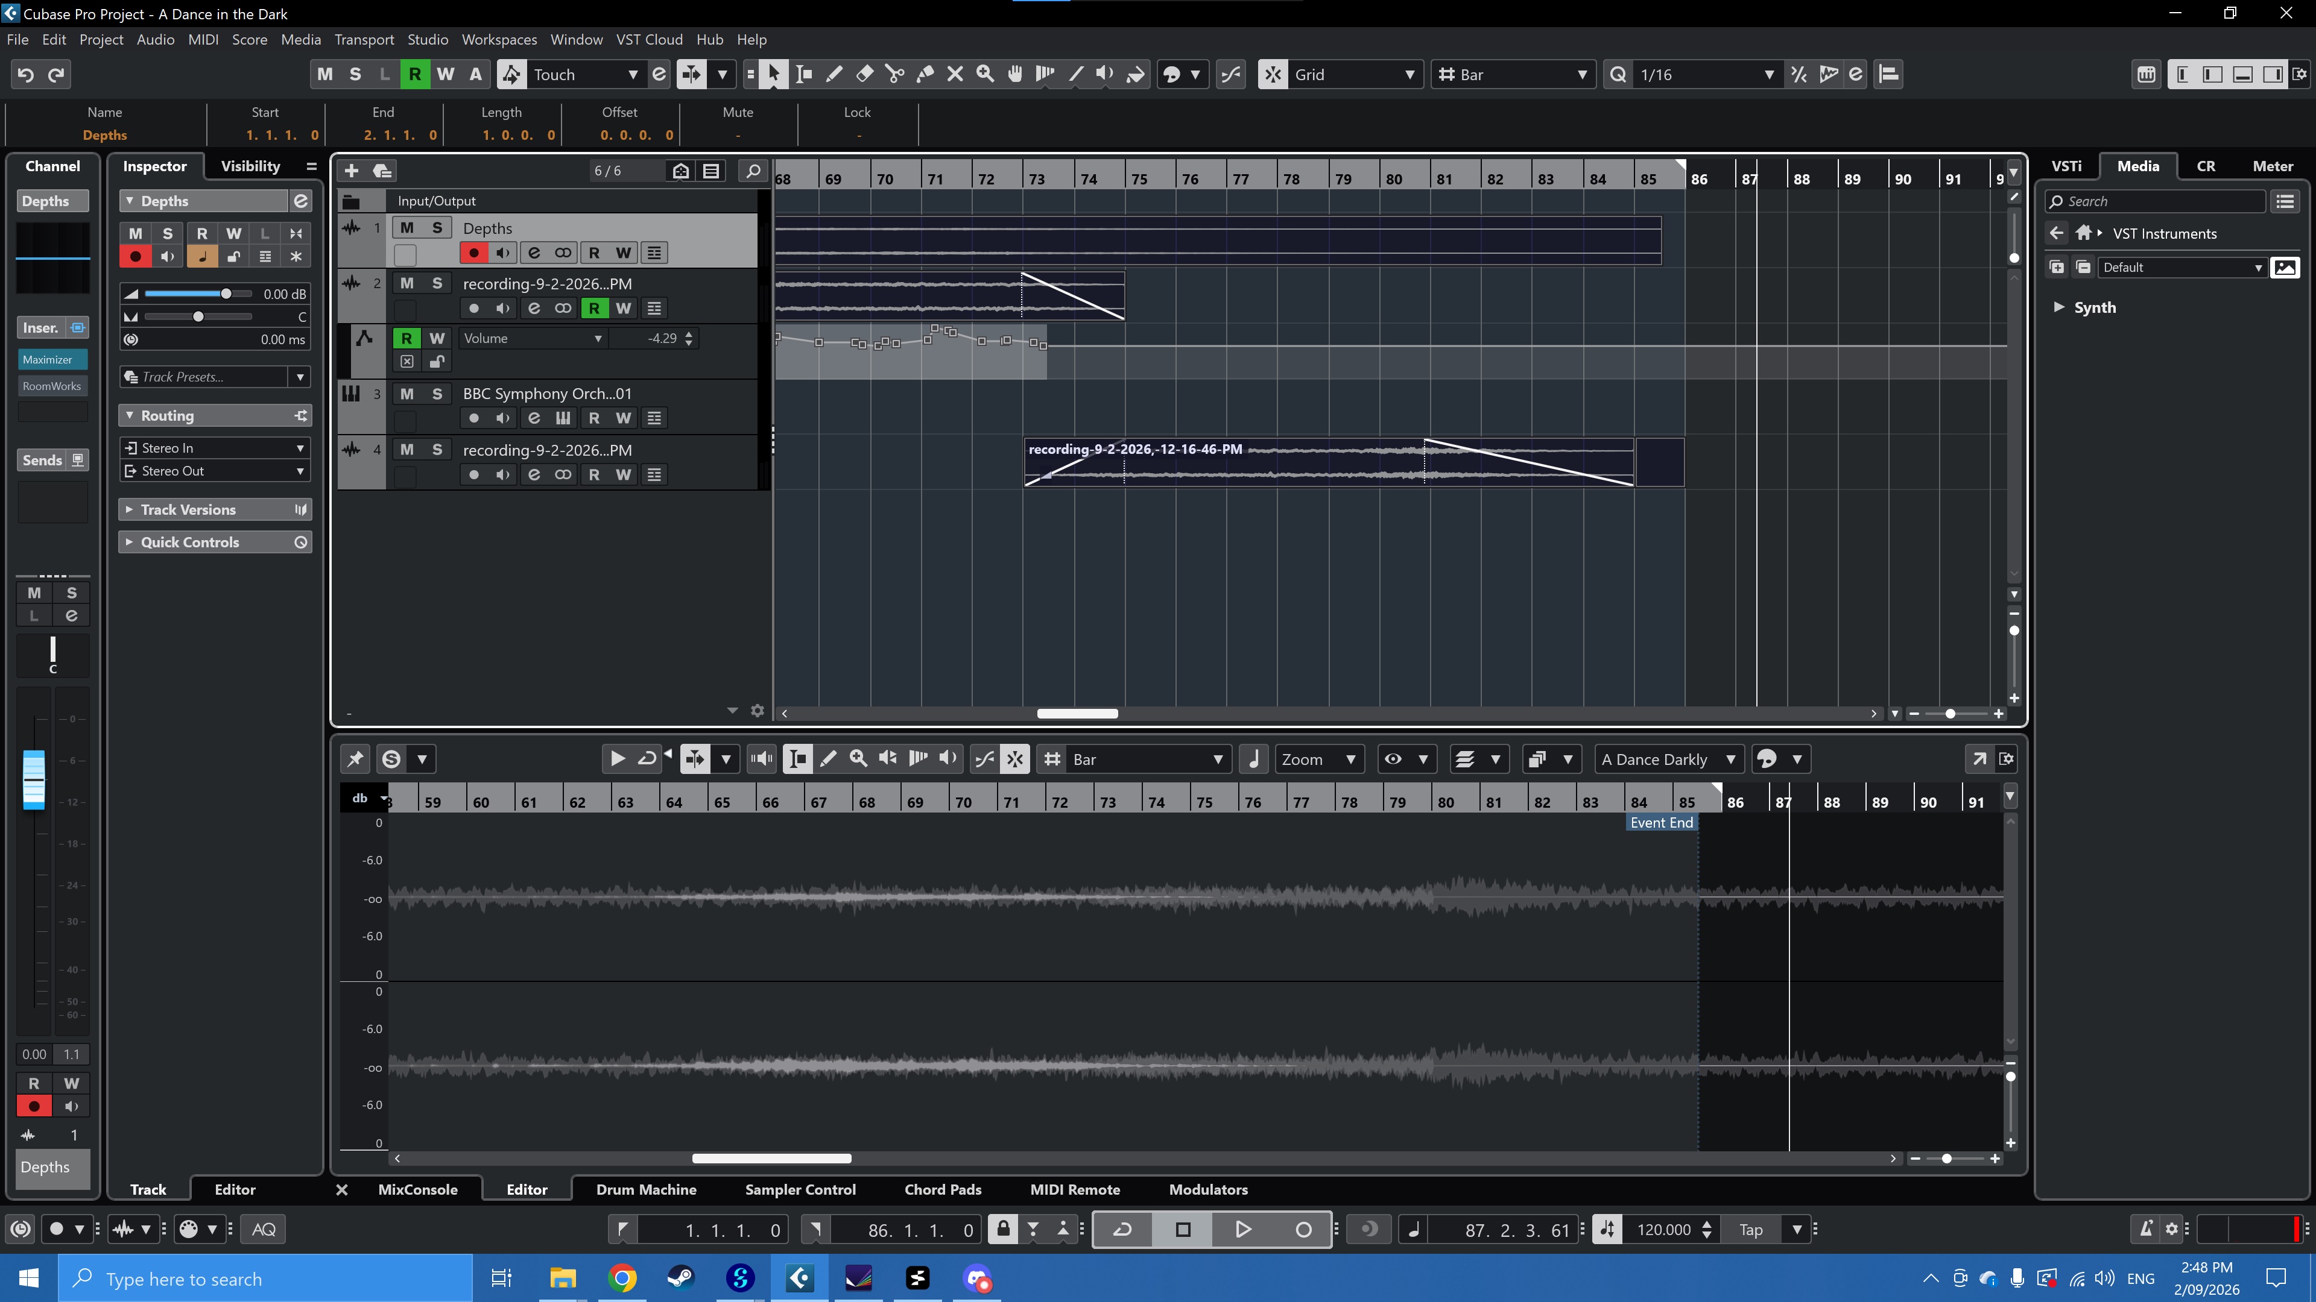Solo the Depths track
Screen dimensions: 2316x1302
pos(437,228)
